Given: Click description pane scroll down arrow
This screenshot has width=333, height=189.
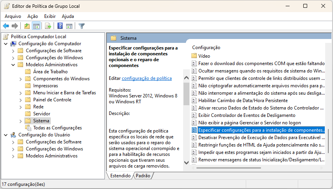Looking at the screenshot, I should [187, 163].
